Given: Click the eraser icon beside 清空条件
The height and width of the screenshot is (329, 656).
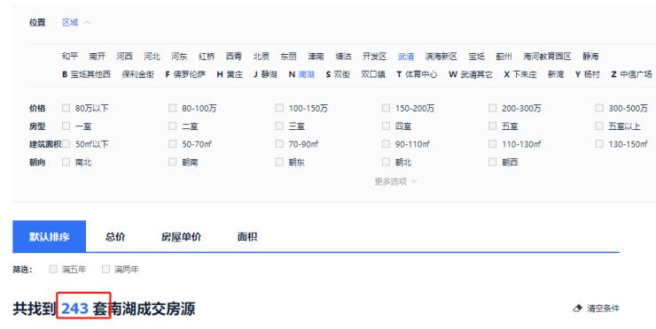Looking at the screenshot, I should tap(578, 309).
